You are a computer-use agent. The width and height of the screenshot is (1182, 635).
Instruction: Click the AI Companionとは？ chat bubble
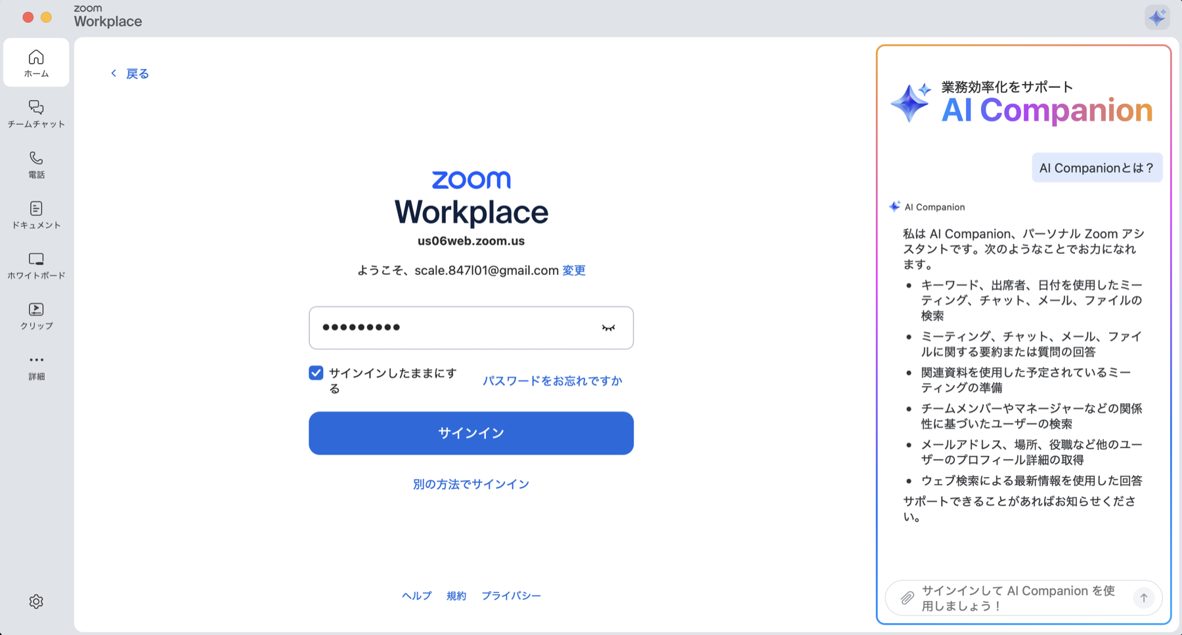tap(1097, 168)
